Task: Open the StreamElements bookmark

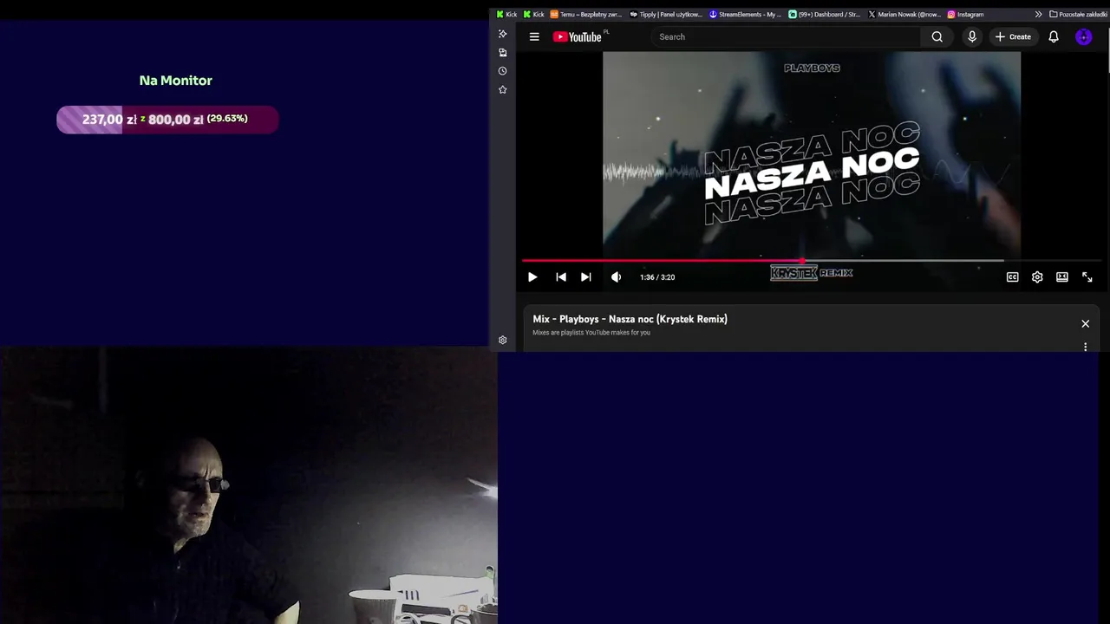Action: (x=746, y=14)
